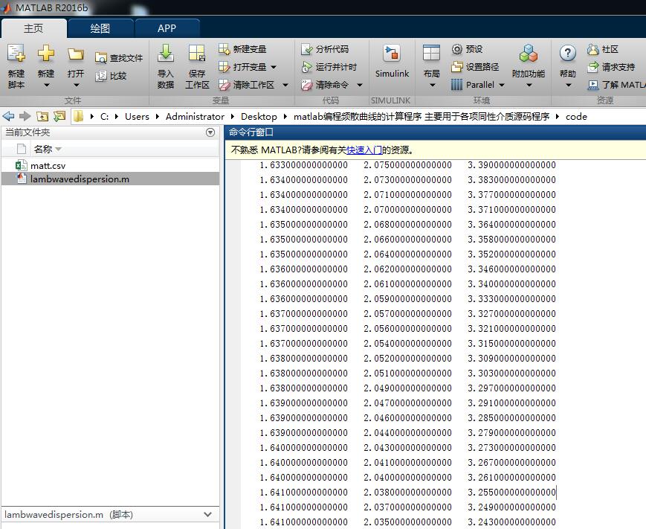Click the value 3.390000000000000 in the output

[x=511, y=165]
